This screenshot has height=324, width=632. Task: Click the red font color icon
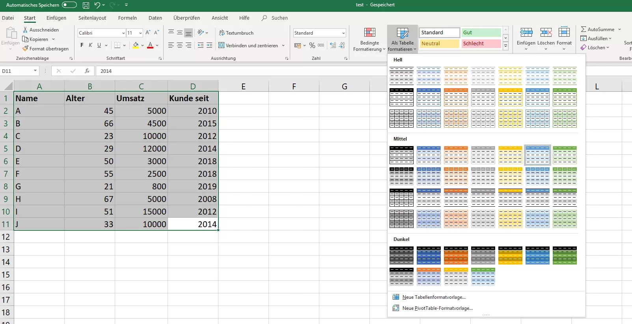coord(150,45)
